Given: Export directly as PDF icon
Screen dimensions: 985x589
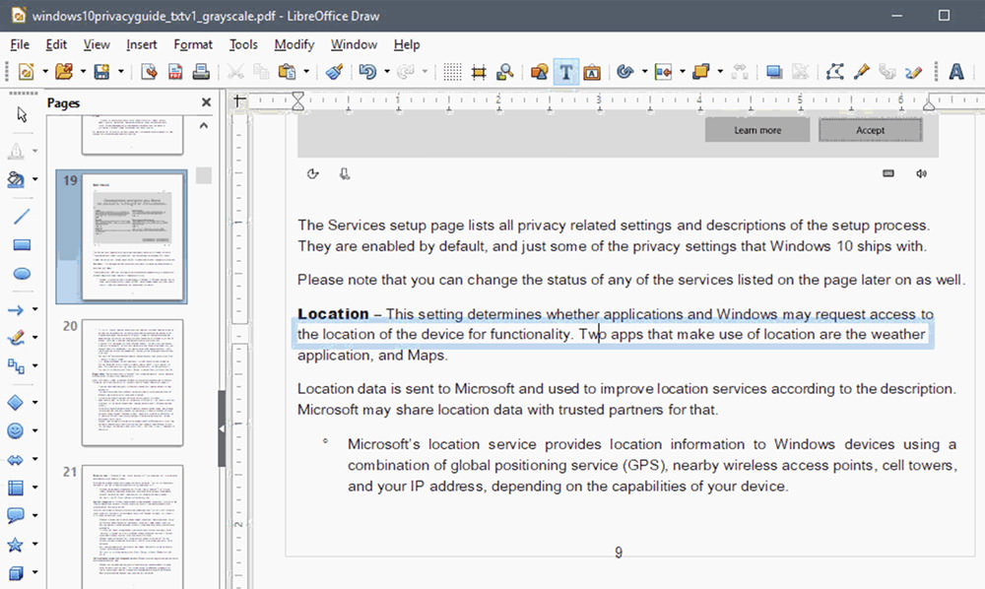Looking at the screenshot, I should tap(175, 72).
